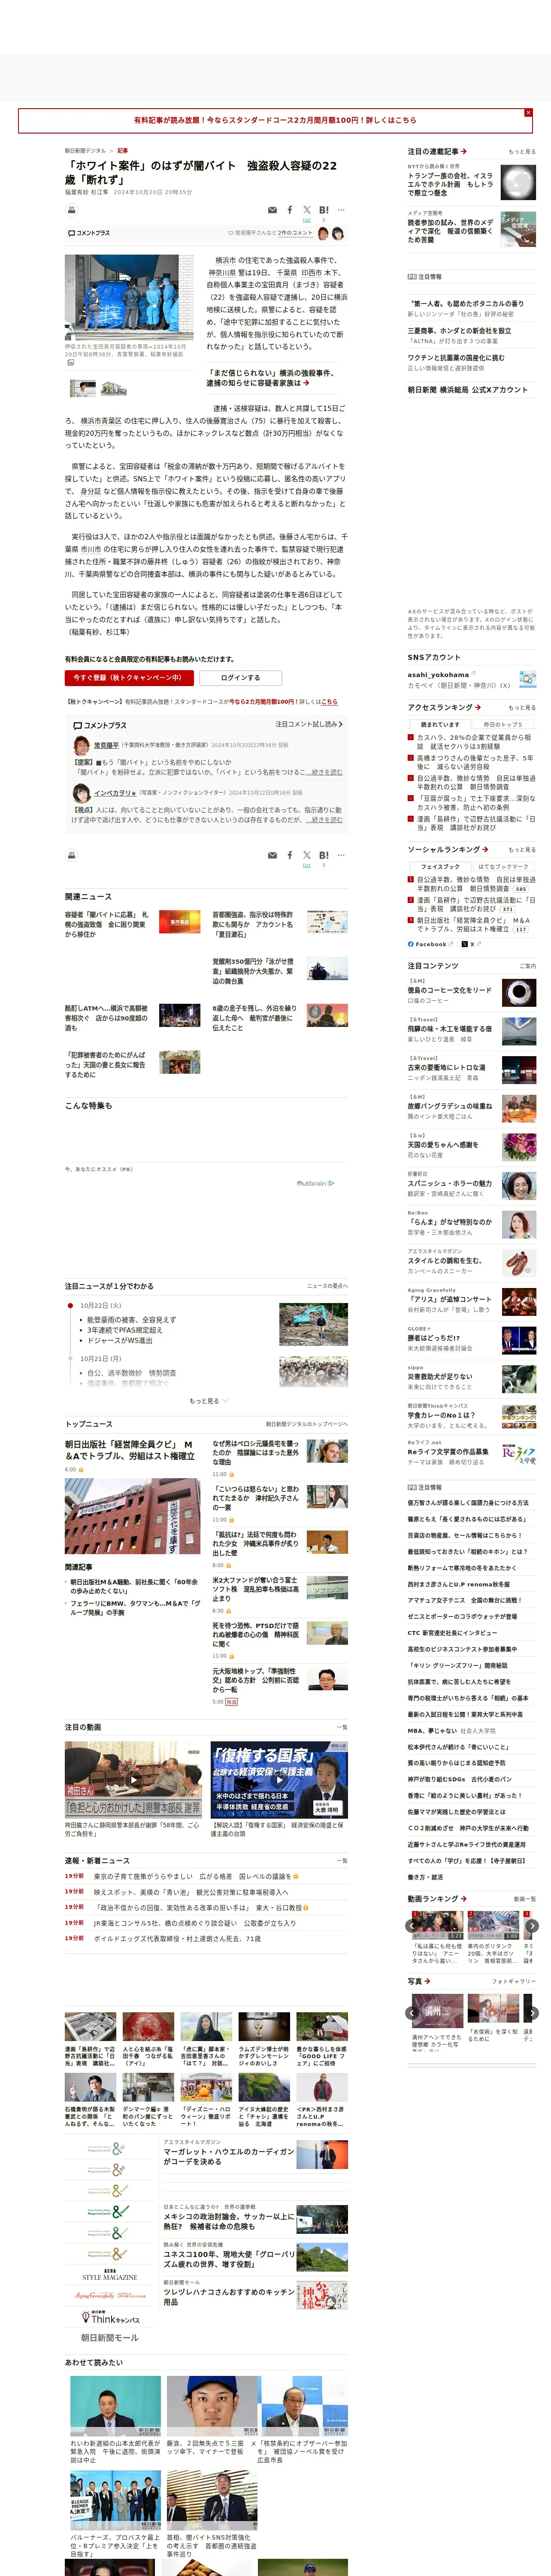Click the ログインする button
The width and height of the screenshot is (551, 2576).
coord(240,678)
